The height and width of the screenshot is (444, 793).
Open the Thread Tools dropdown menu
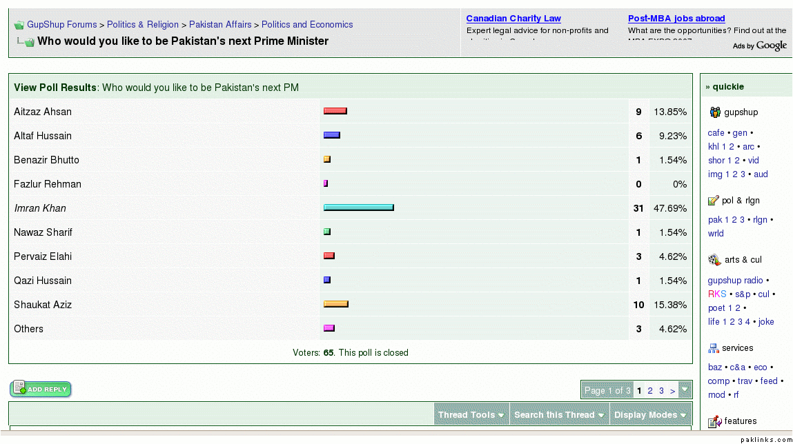pyautogui.click(x=471, y=415)
